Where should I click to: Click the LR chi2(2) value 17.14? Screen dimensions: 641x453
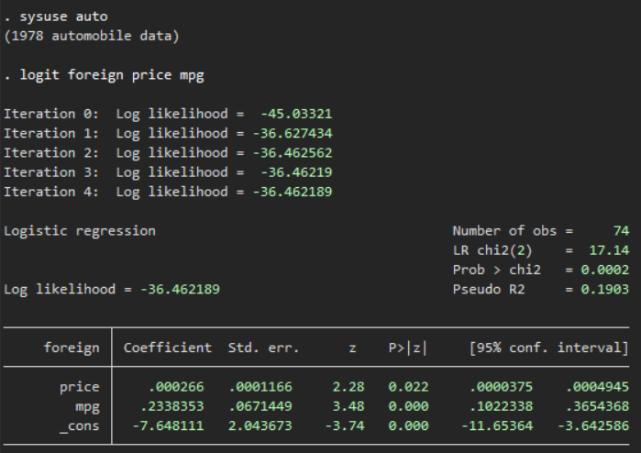(x=609, y=250)
